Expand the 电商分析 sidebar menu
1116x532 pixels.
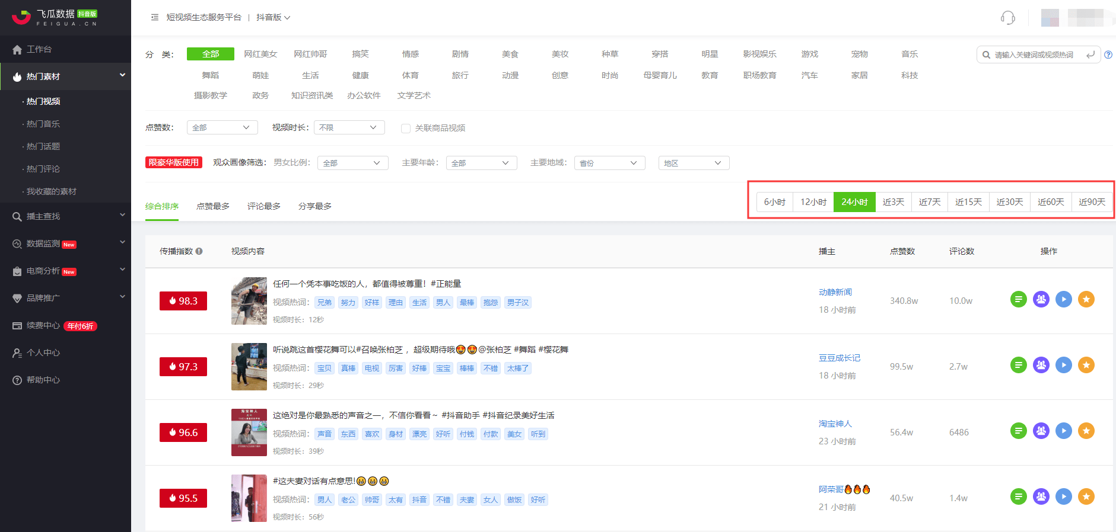point(65,271)
